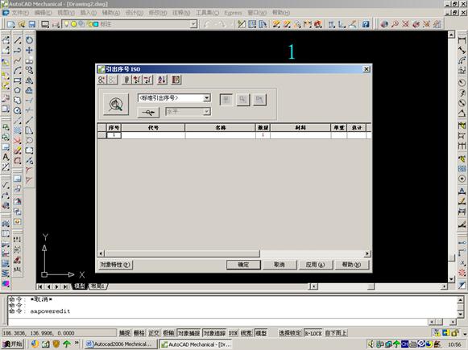
Task: Click the command history scrollbar up arrow
Action: (x=461, y=300)
